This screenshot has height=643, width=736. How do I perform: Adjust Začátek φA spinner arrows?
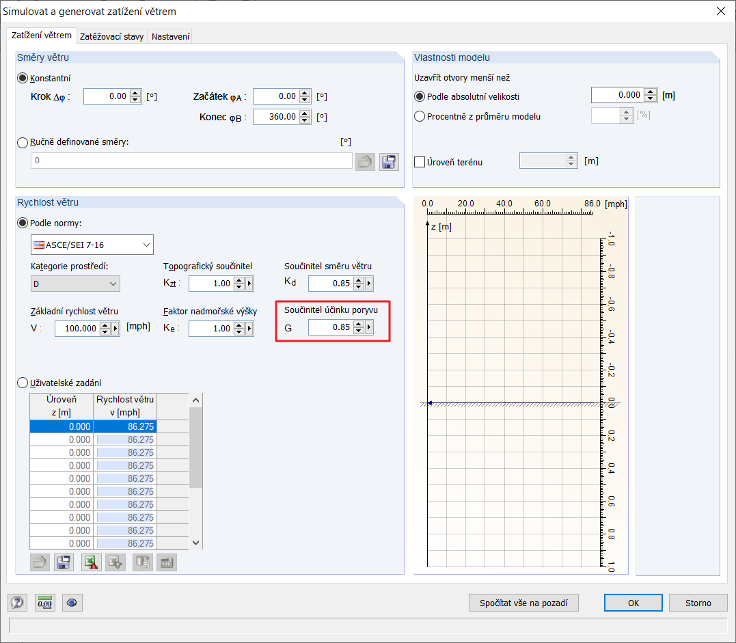click(x=305, y=96)
